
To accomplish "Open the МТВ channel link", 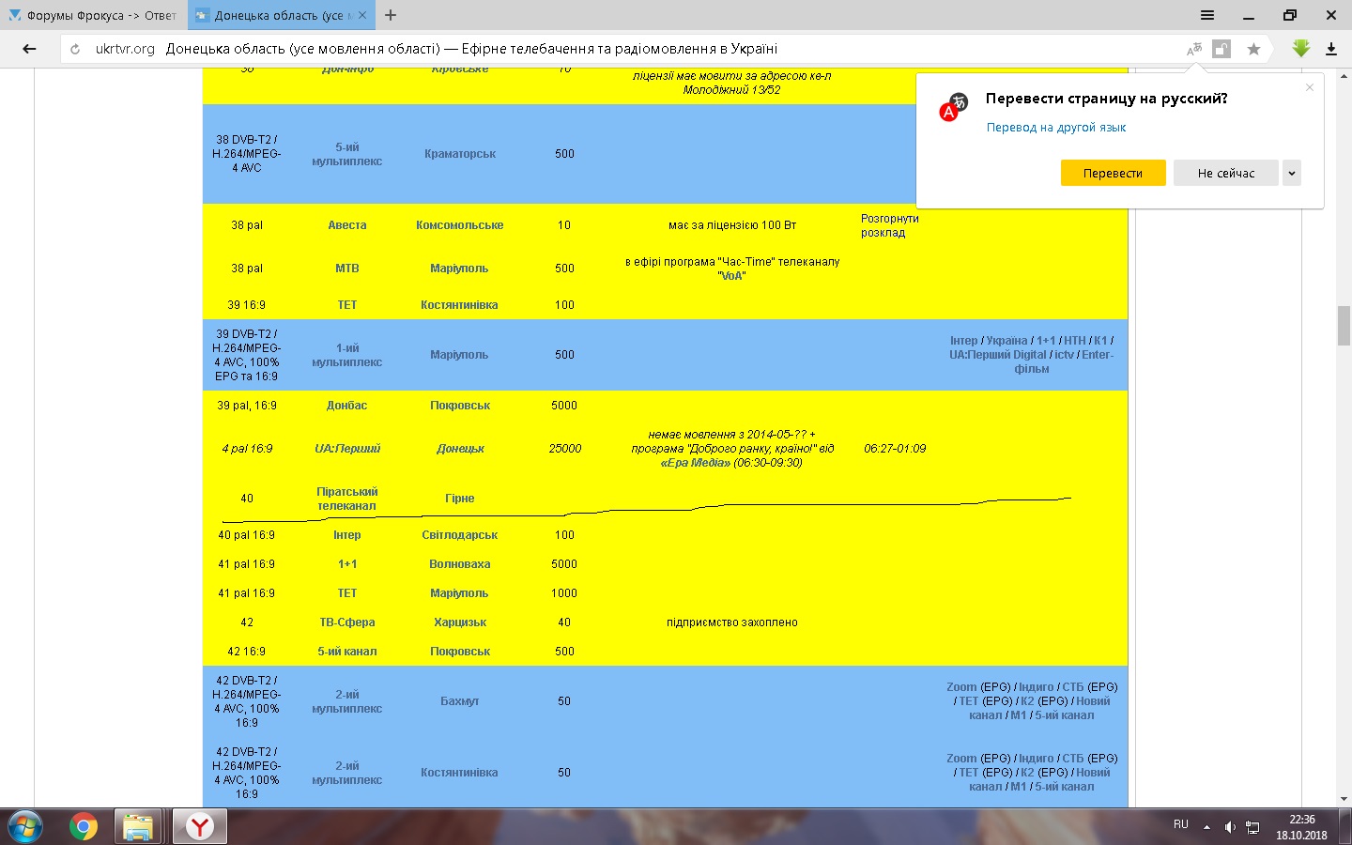I will pyautogui.click(x=347, y=269).
